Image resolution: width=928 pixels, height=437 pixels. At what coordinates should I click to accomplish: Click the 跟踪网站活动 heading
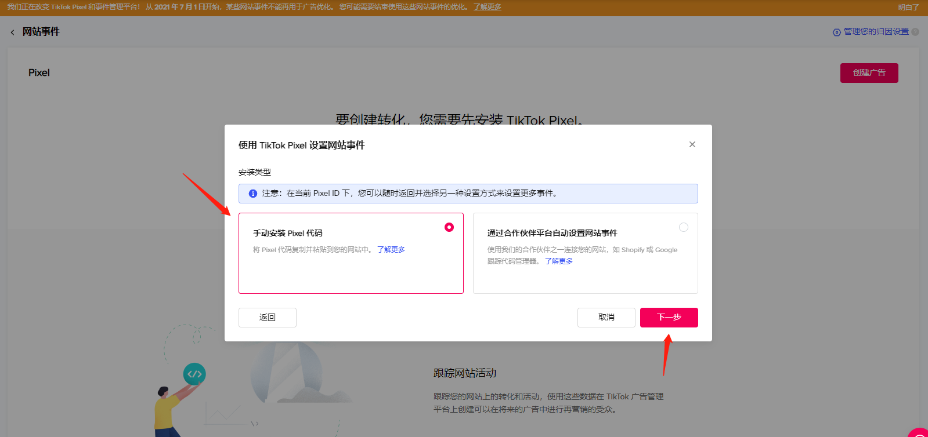[465, 373]
